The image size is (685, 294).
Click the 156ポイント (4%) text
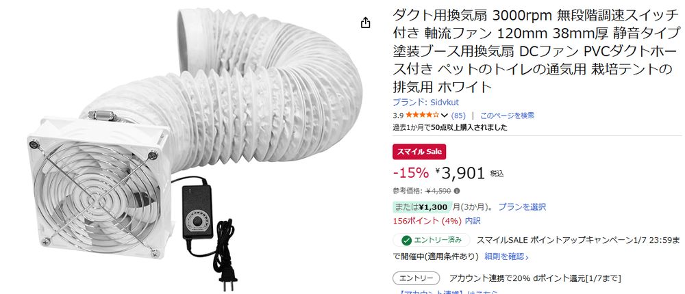pyautogui.click(x=427, y=221)
